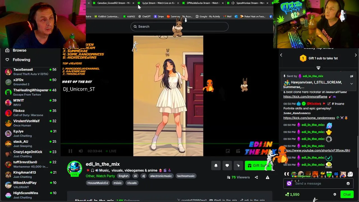Open TacoSenseii channel in sidebar
Viewport: 359px width, 202px height.
click(31, 72)
